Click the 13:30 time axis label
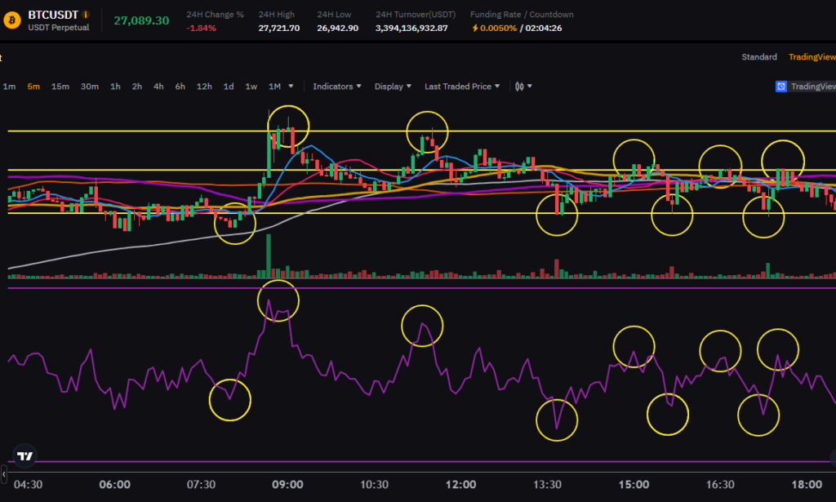This screenshot has width=836, height=502. [547, 484]
